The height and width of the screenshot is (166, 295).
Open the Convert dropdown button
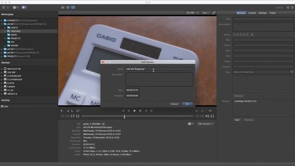pos(206,124)
